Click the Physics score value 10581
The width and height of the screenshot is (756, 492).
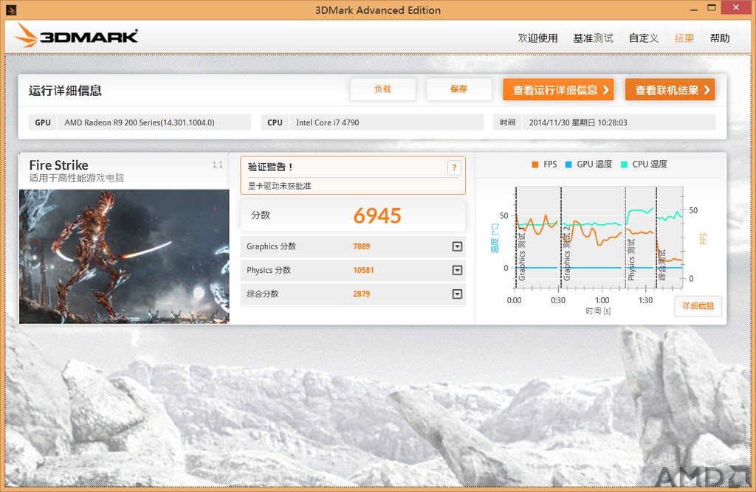[x=363, y=270]
